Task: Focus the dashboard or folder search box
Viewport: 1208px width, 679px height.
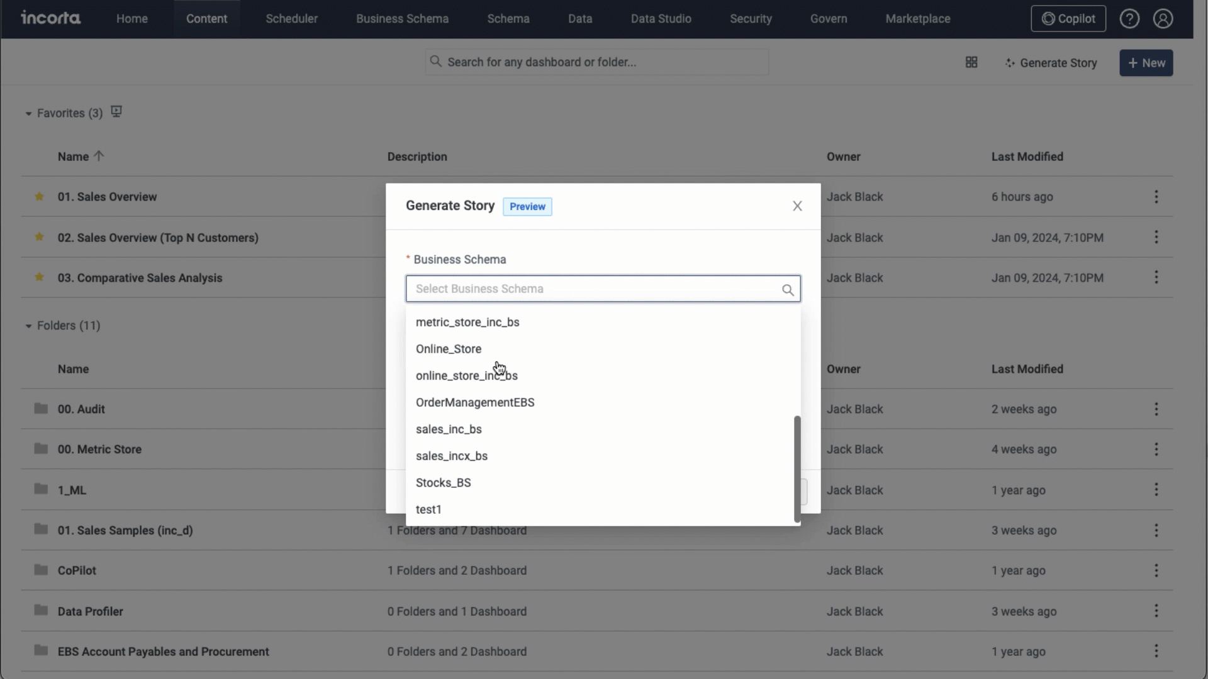Action: (x=596, y=62)
